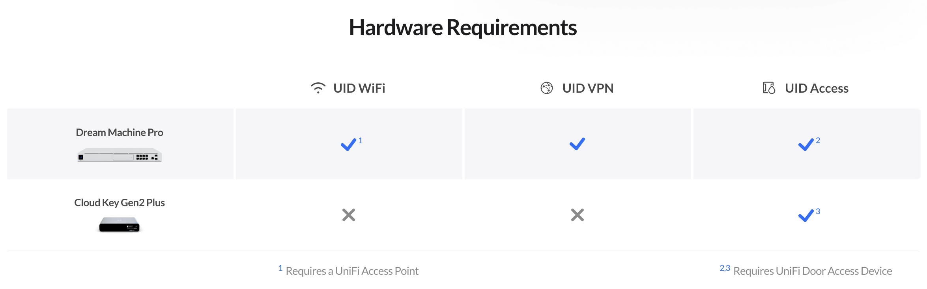
Task: Click the Cloud Key Gen2 Plus label
Action: pos(120,203)
